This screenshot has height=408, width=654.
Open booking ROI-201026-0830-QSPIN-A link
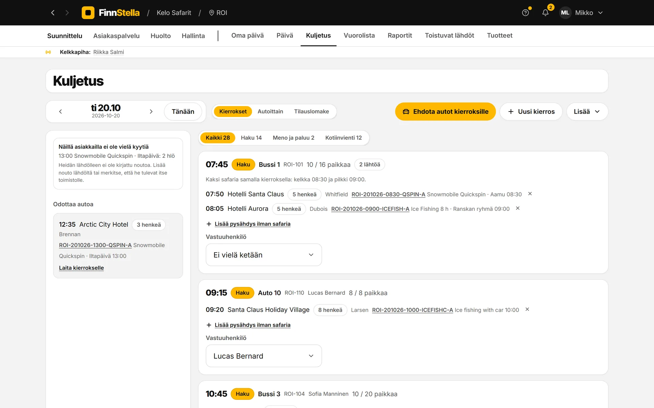click(388, 194)
